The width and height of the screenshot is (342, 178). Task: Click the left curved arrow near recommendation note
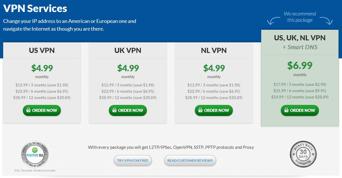274,21
